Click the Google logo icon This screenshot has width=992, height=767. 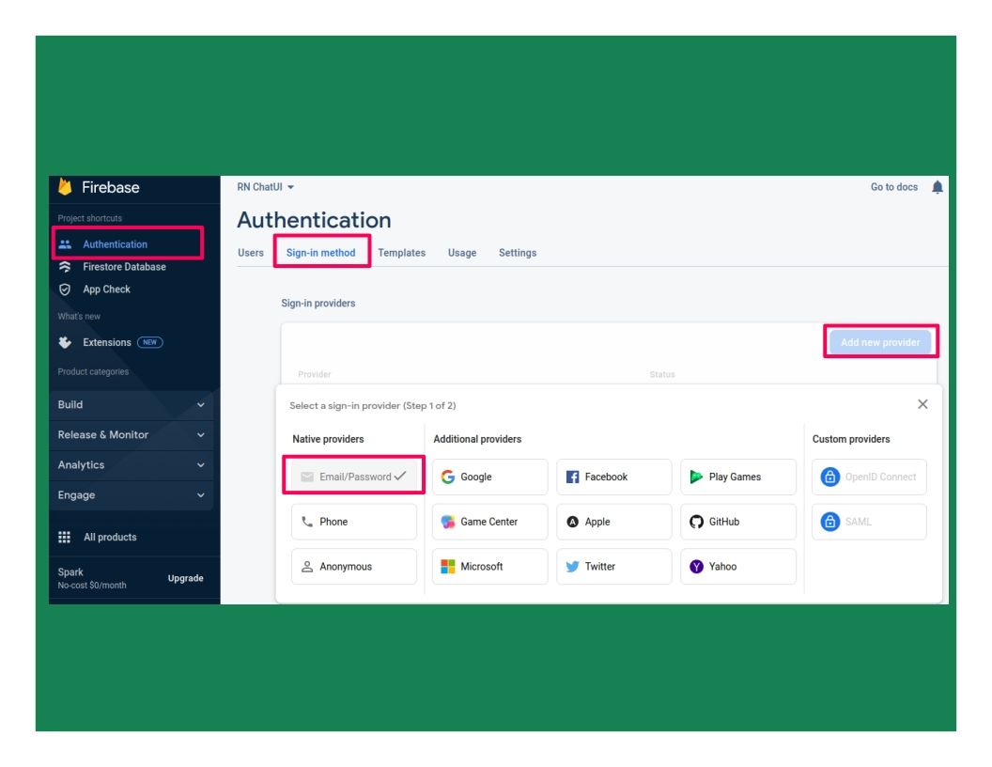point(448,477)
